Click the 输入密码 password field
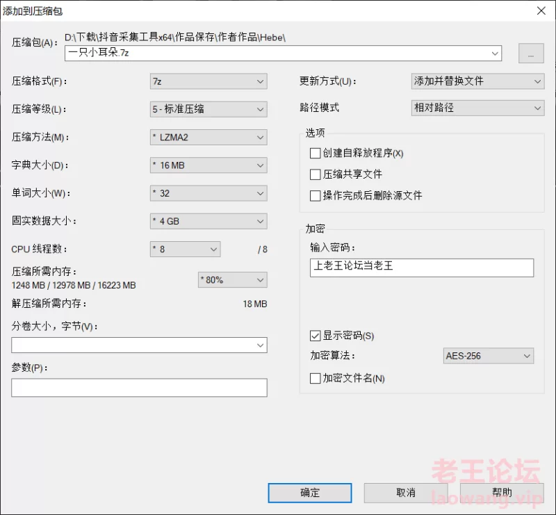Screen dimensions: 556x515 pyautogui.click(x=422, y=268)
